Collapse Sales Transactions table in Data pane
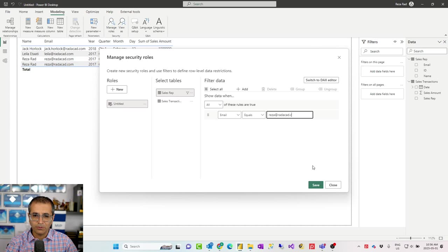The height and width of the screenshot is (252, 448). [x=409, y=82]
